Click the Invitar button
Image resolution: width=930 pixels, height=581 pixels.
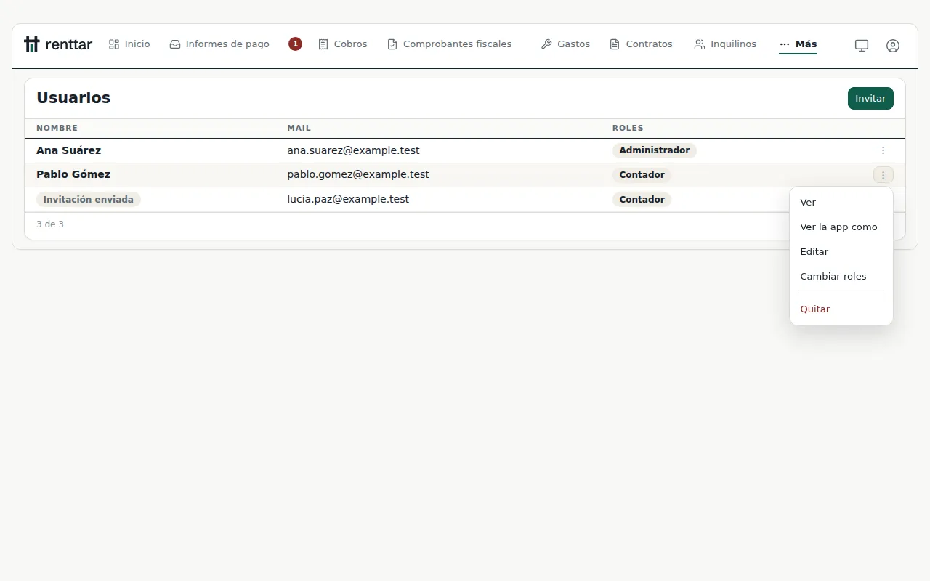click(870, 99)
